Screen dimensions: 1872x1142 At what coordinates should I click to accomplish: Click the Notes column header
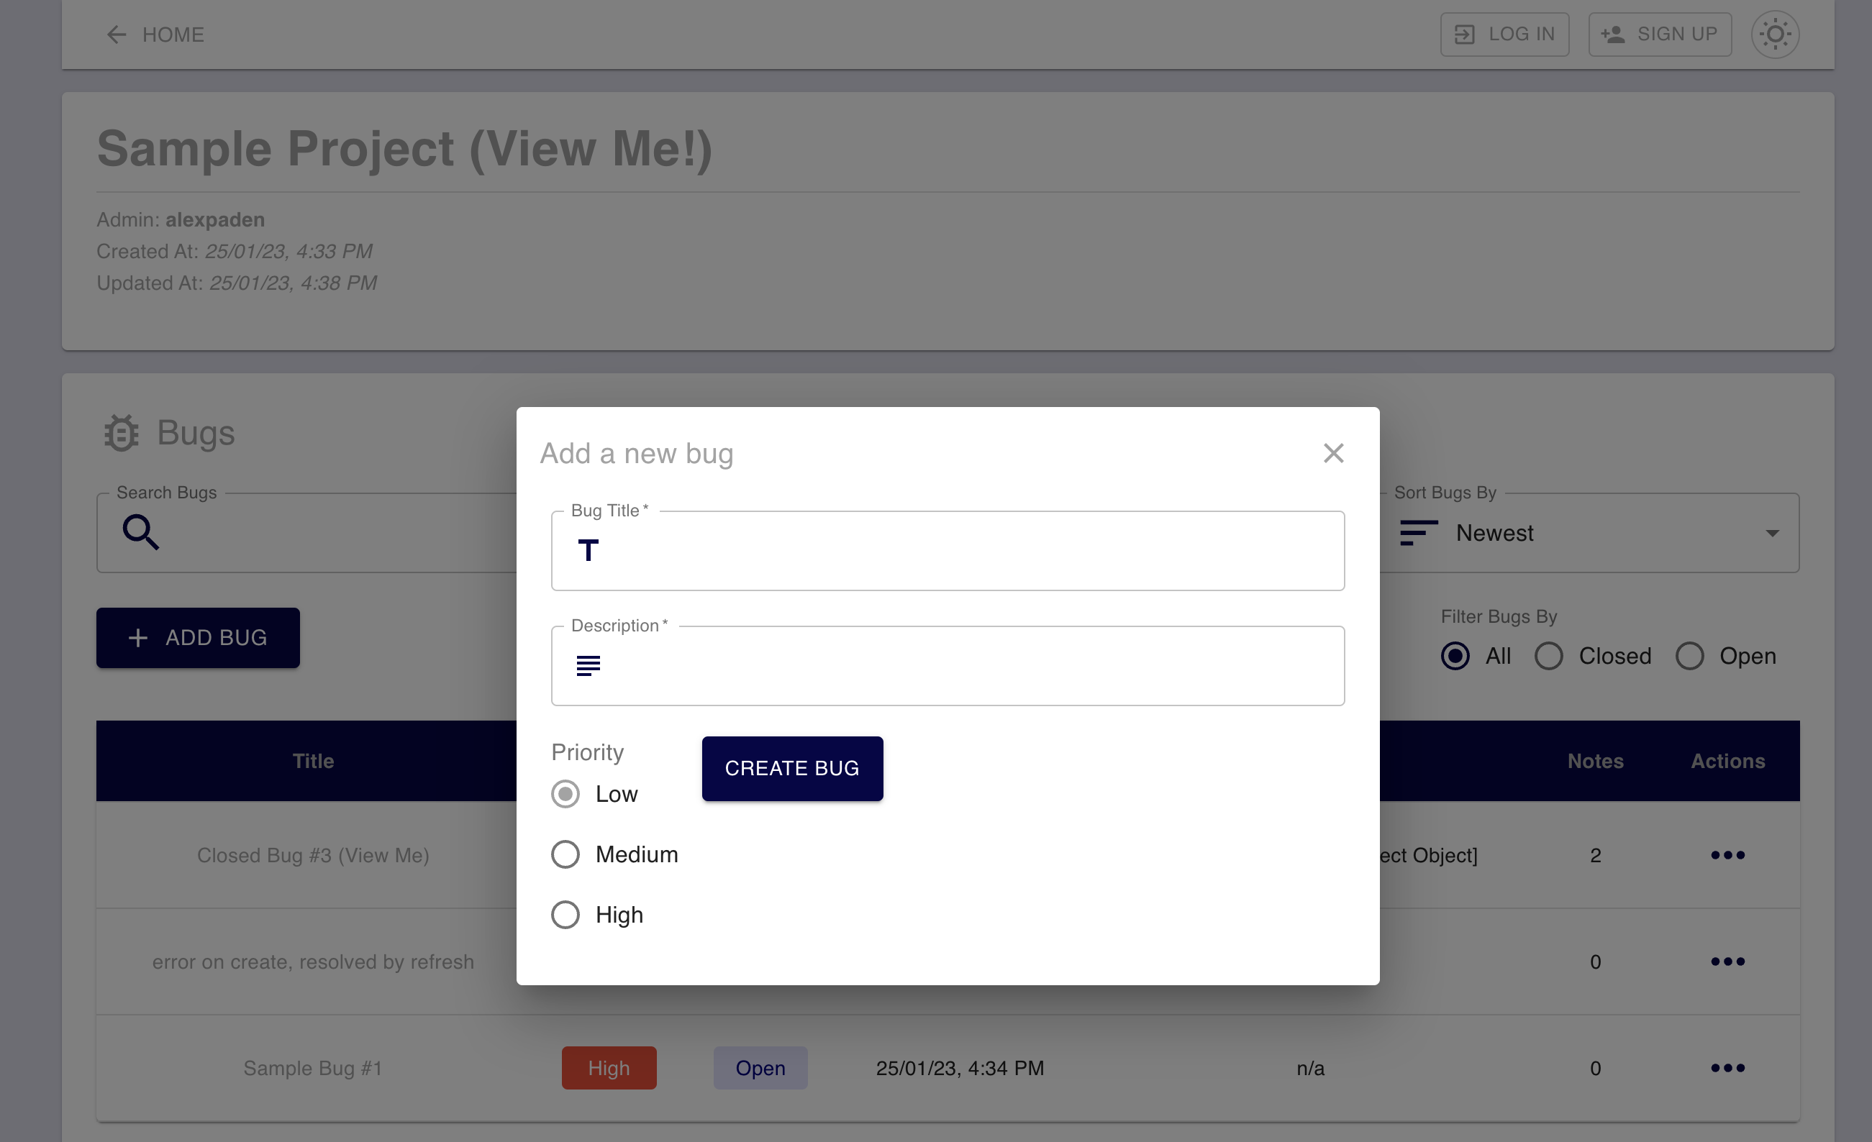[x=1595, y=761]
